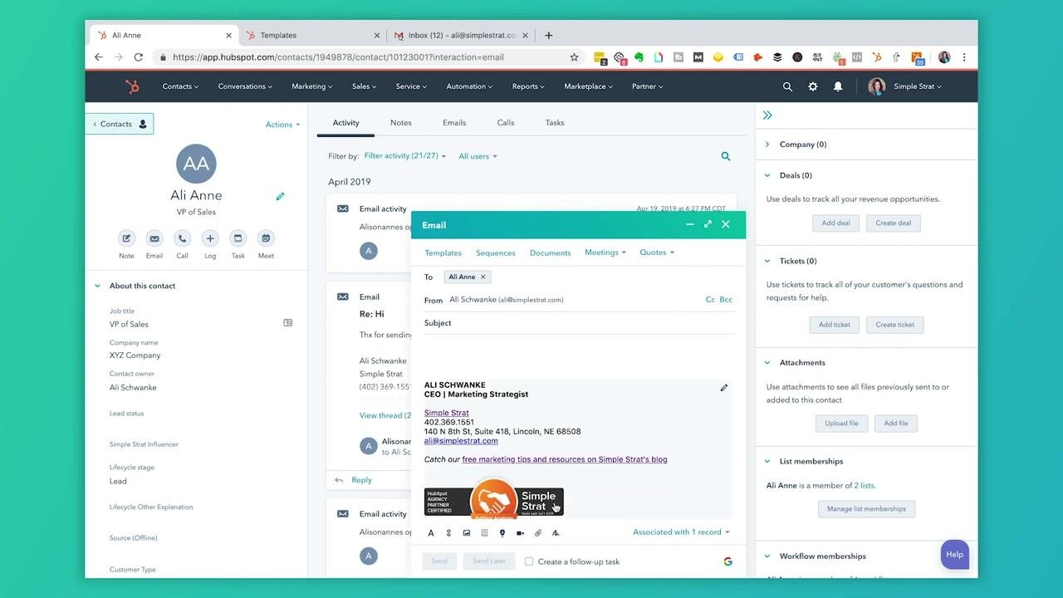Search activity with the magnifier icon
Screen dimensions: 1063x598
(x=726, y=156)
